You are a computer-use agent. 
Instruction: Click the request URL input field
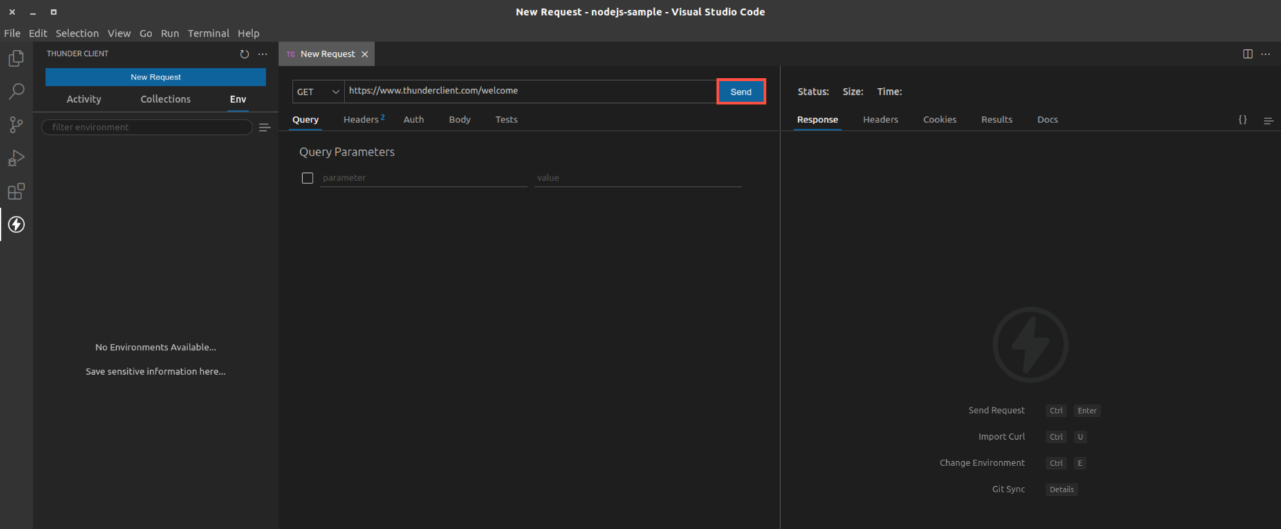pos(531,91)
